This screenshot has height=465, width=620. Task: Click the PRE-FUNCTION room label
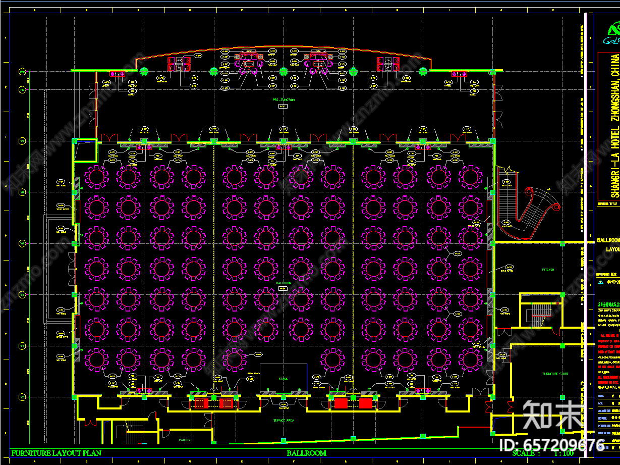pos(284,100)
